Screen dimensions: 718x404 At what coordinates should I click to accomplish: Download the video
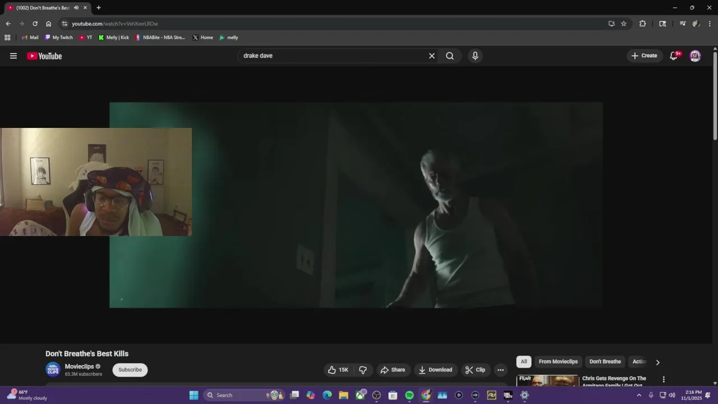pos(435,370)
